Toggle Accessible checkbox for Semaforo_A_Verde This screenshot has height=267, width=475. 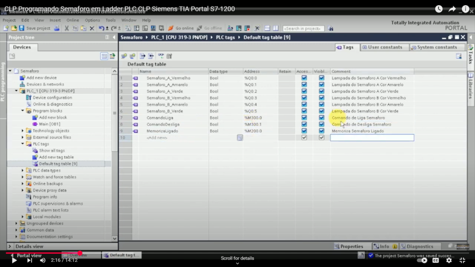pos(304,91)
